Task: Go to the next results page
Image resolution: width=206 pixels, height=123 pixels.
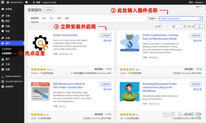Action: pos(197,26)
